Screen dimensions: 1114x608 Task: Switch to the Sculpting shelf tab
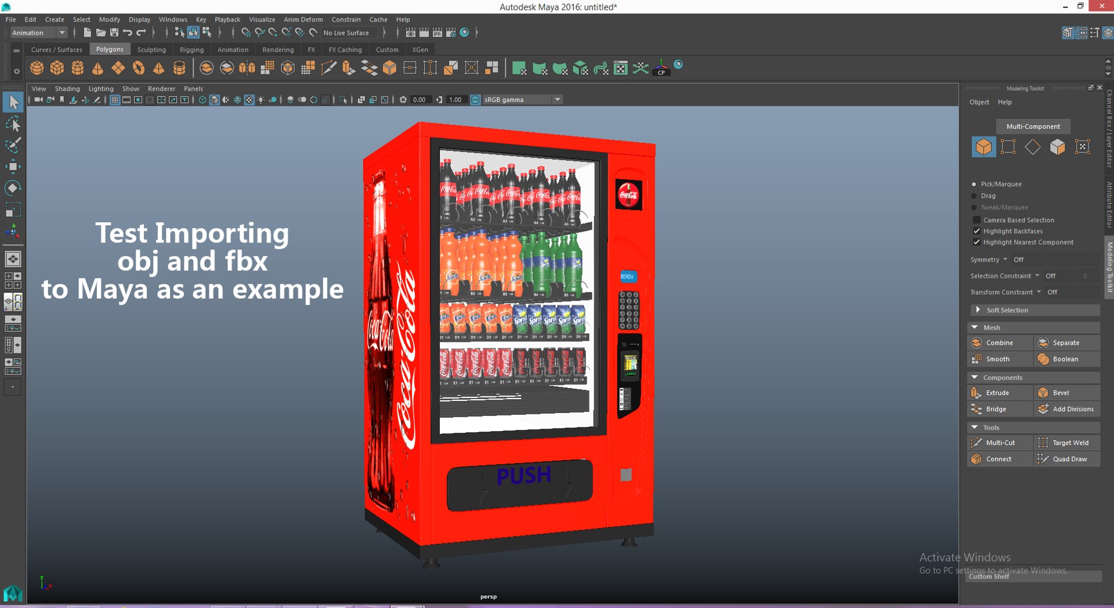pos(151,50)
